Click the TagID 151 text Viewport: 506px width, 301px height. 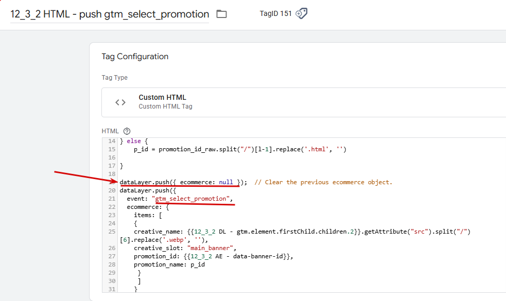tap(275, 14)
